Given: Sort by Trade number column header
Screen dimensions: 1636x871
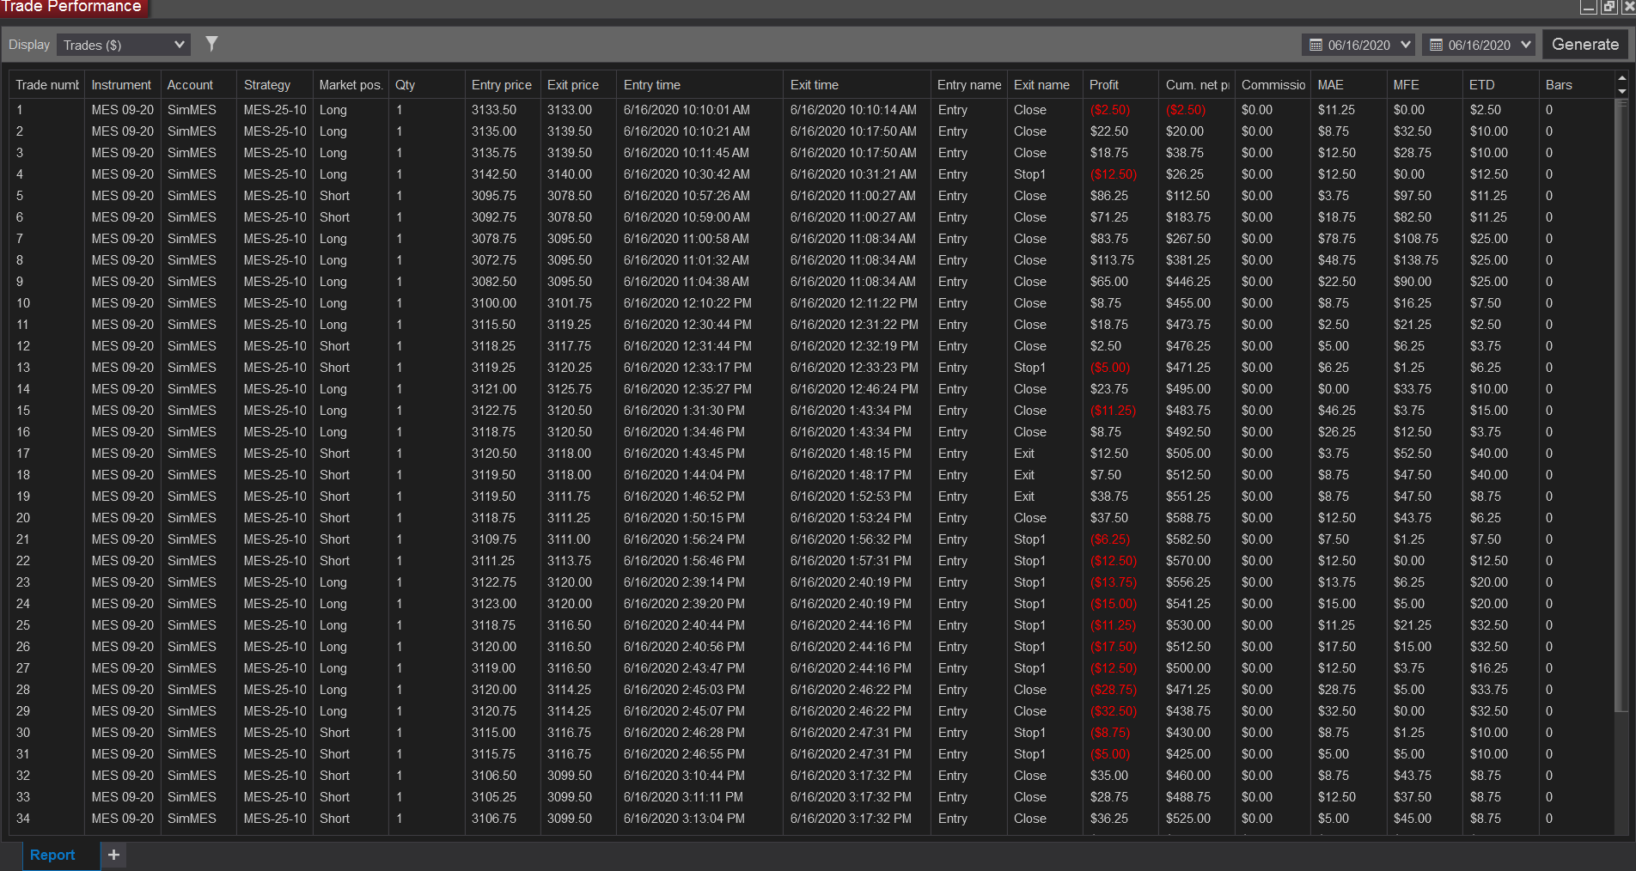Looking at the screenshot, I should pos(46,85).
